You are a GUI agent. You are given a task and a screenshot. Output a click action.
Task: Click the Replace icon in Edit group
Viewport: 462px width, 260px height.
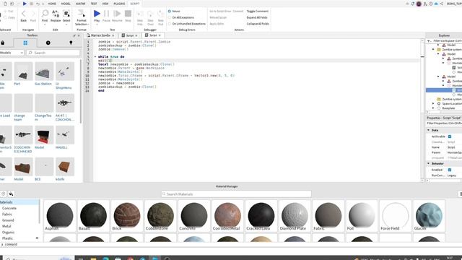click(x=56, y=14)
